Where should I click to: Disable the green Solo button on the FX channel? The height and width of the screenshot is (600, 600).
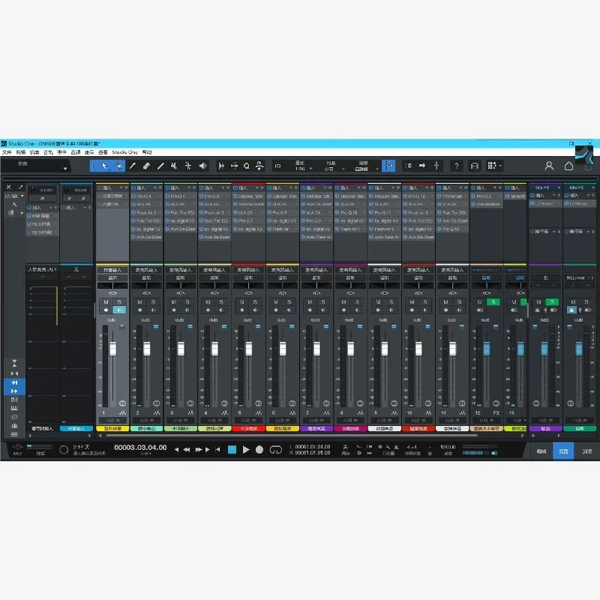pyautogui.click(x=492, y=301)
